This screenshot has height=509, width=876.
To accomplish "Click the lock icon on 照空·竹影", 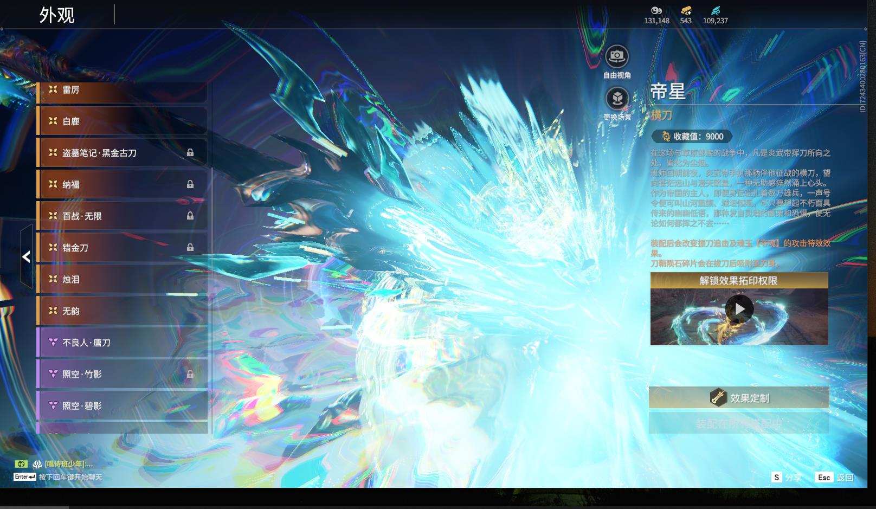I will coord(190,374).
